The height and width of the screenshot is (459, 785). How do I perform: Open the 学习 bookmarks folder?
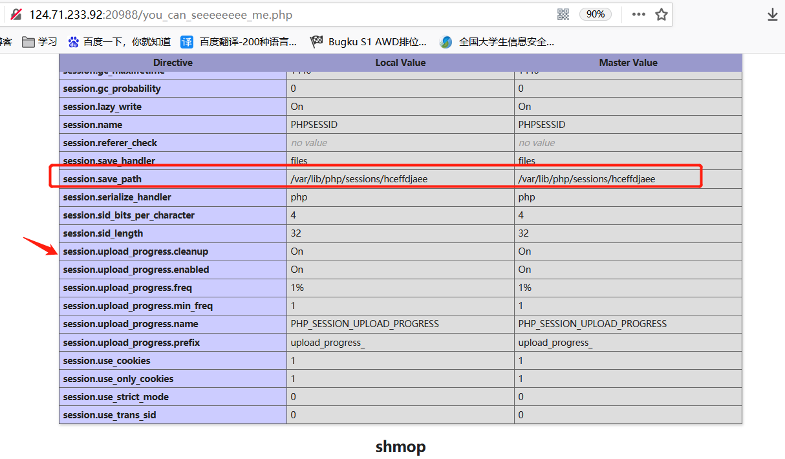[x=39, y=42]
